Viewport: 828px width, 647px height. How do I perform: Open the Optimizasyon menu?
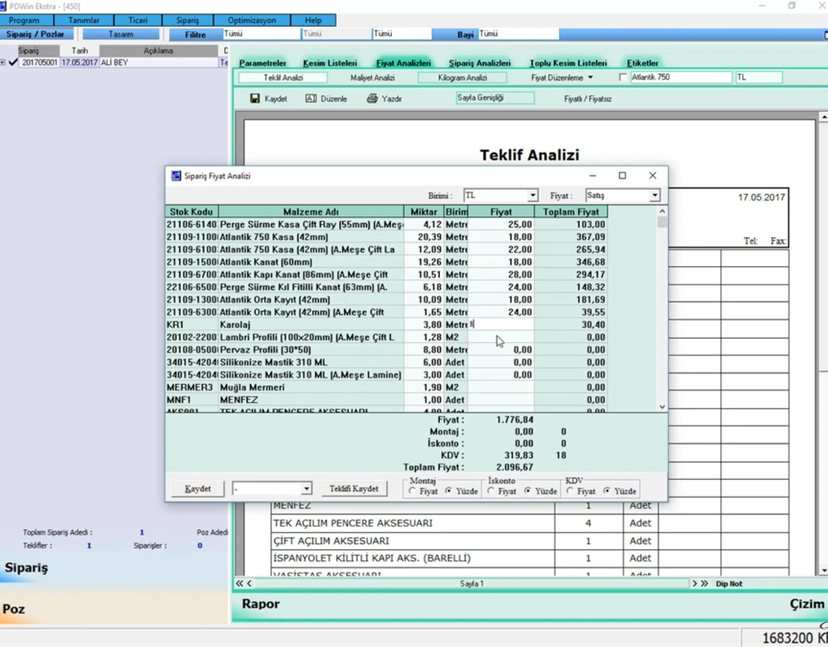252,20
